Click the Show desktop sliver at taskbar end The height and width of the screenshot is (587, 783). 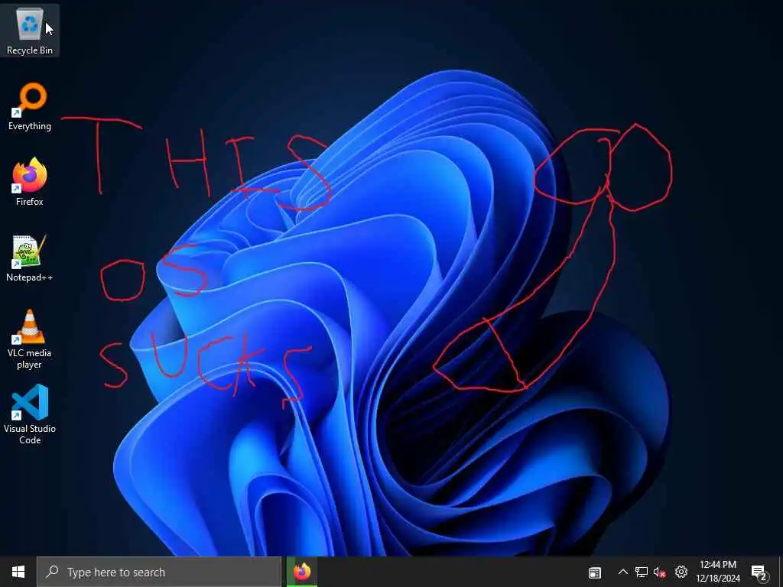(781, 572)
